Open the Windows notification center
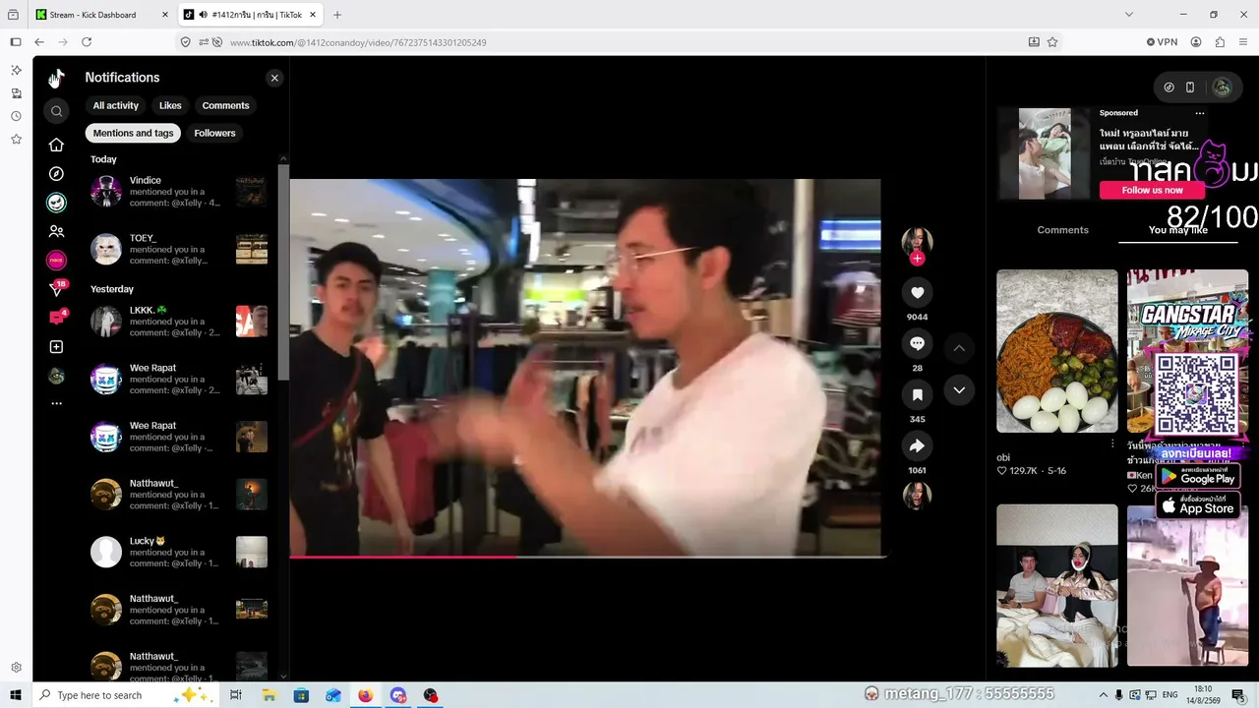Screen dimensions: 1259x708 point(1238,695)
